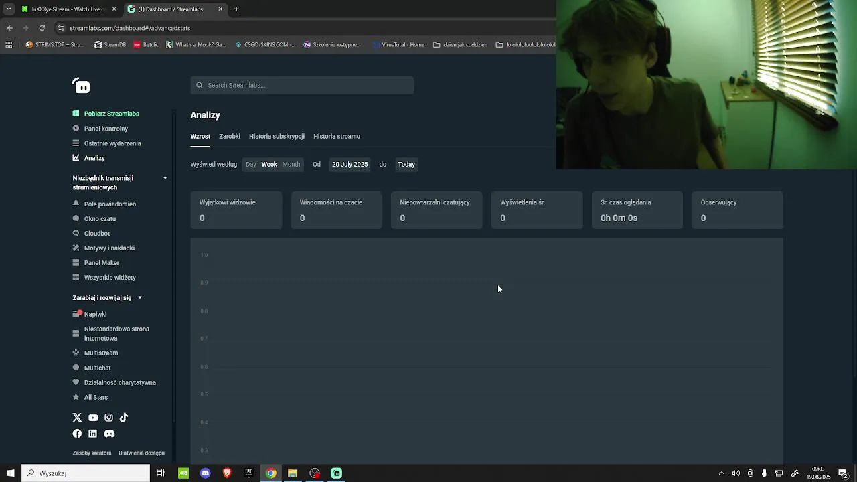Viewport: 857px width, 482px height.
Task: Open a new browser tab
Action: pyautogui.click(x=236, y=9)
